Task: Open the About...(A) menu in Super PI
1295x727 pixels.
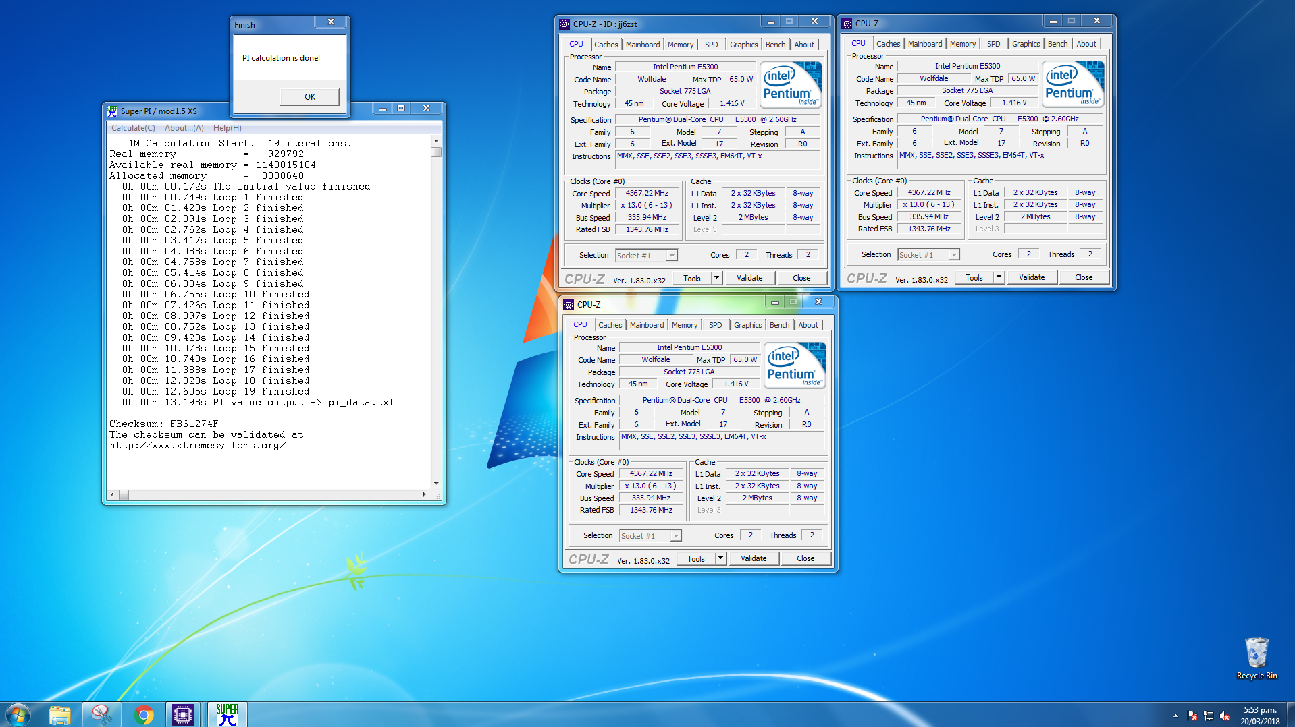Action: 184,128
